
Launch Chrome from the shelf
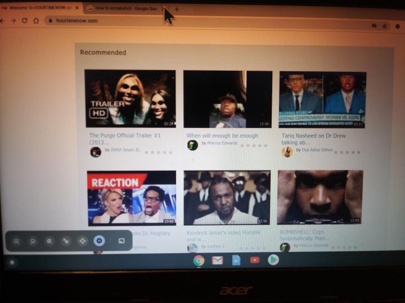coord(199,261)
